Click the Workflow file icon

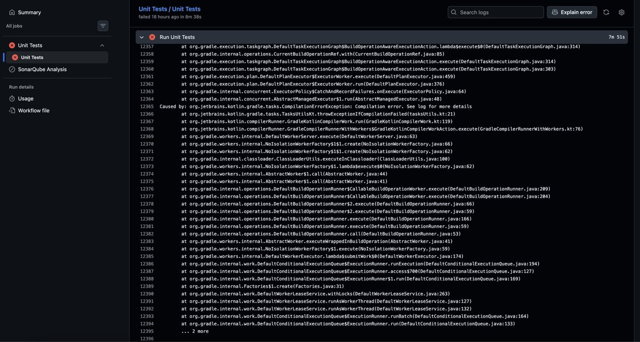tap(12, 111)
